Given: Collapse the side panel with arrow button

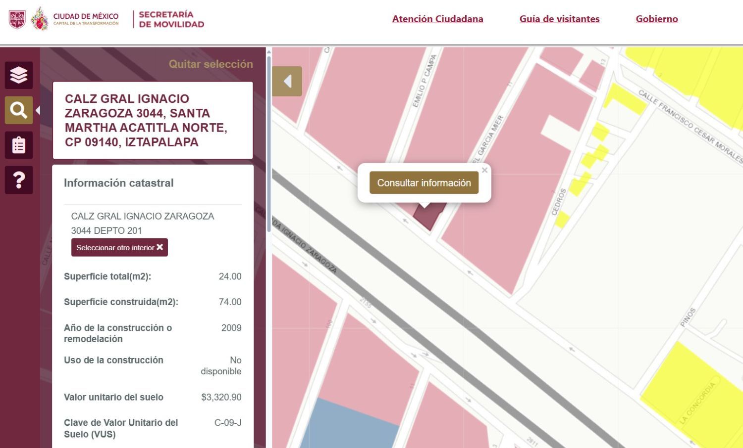Looking at the screenshot, I should [x=287, y=81].
